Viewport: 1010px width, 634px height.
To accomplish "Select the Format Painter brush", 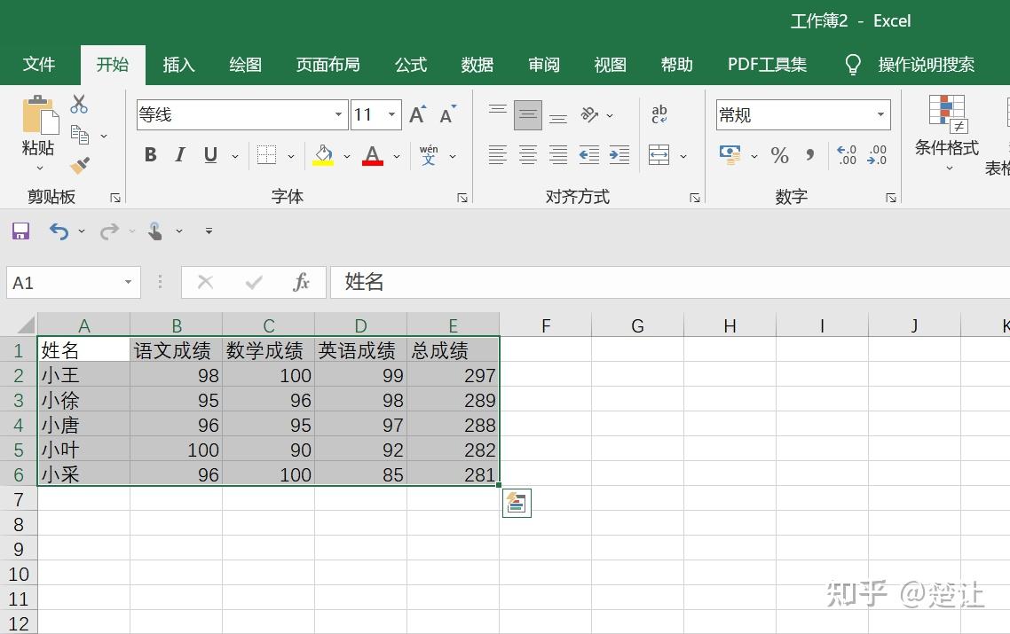I will 79,166.
